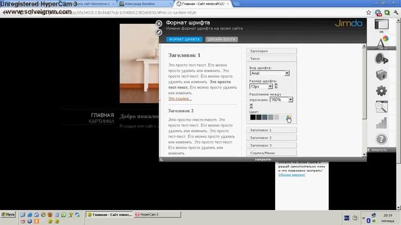Viewport: 401px width, 225px height.
Task: Click the свернуть sidebar collapse button
Action: coord(378,150)
